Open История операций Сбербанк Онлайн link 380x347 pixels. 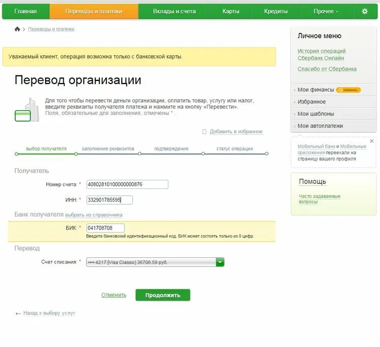point(322,55)
